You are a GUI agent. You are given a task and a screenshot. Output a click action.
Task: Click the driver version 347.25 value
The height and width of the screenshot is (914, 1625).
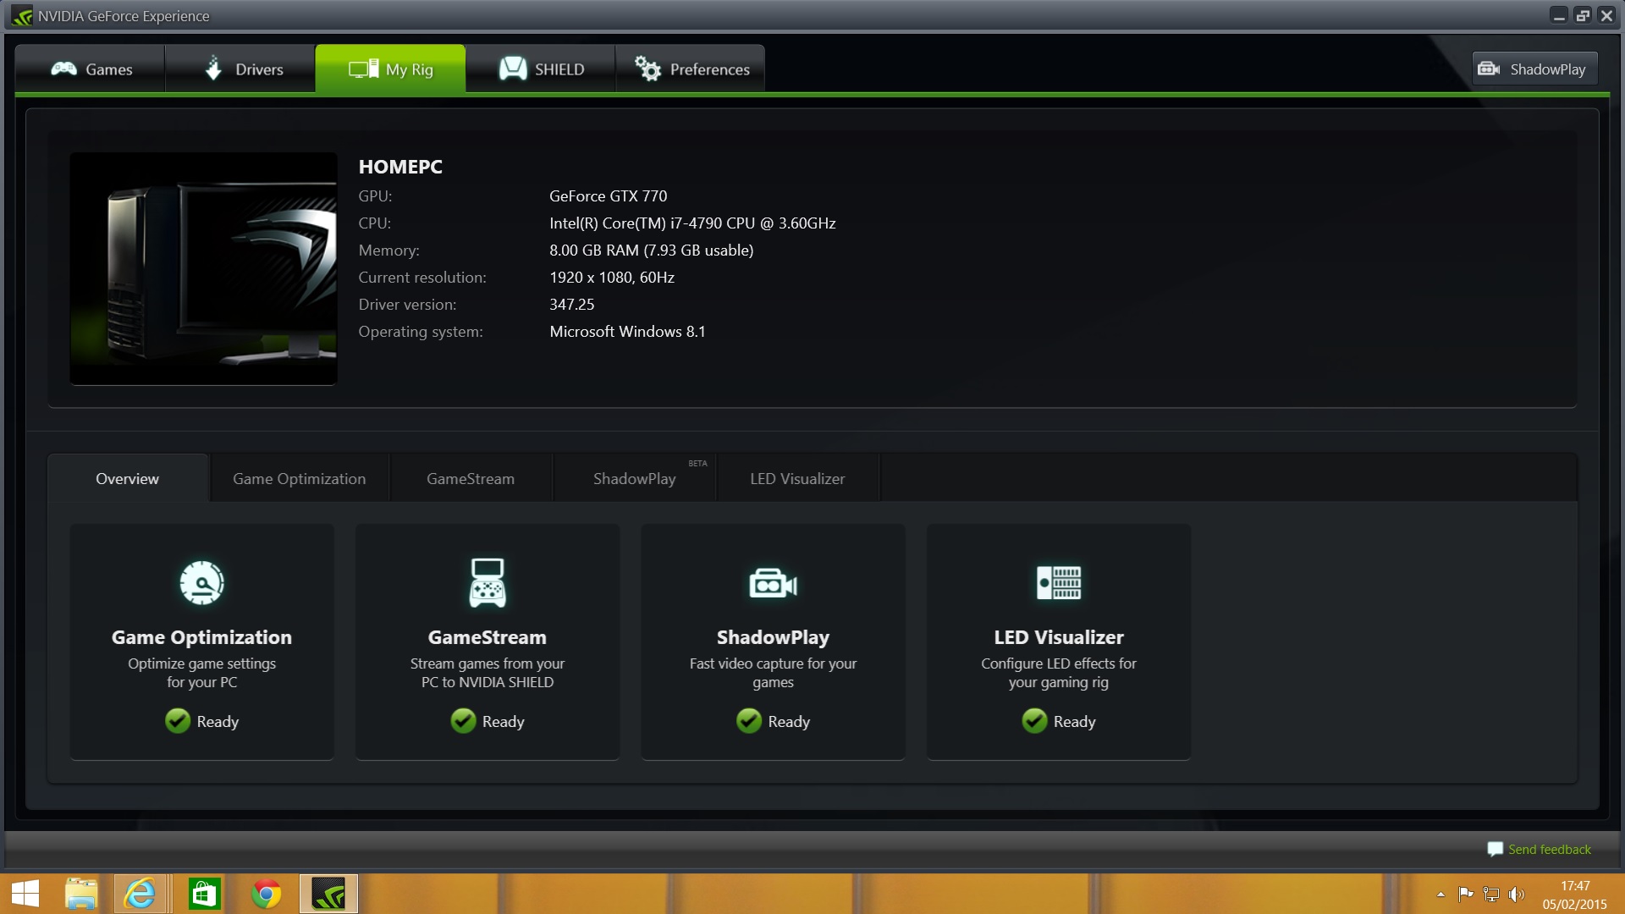(571, 304)
